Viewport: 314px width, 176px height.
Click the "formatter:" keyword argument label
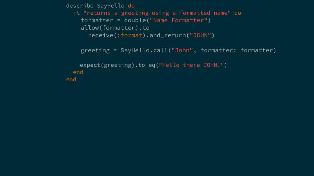point(218,50)
